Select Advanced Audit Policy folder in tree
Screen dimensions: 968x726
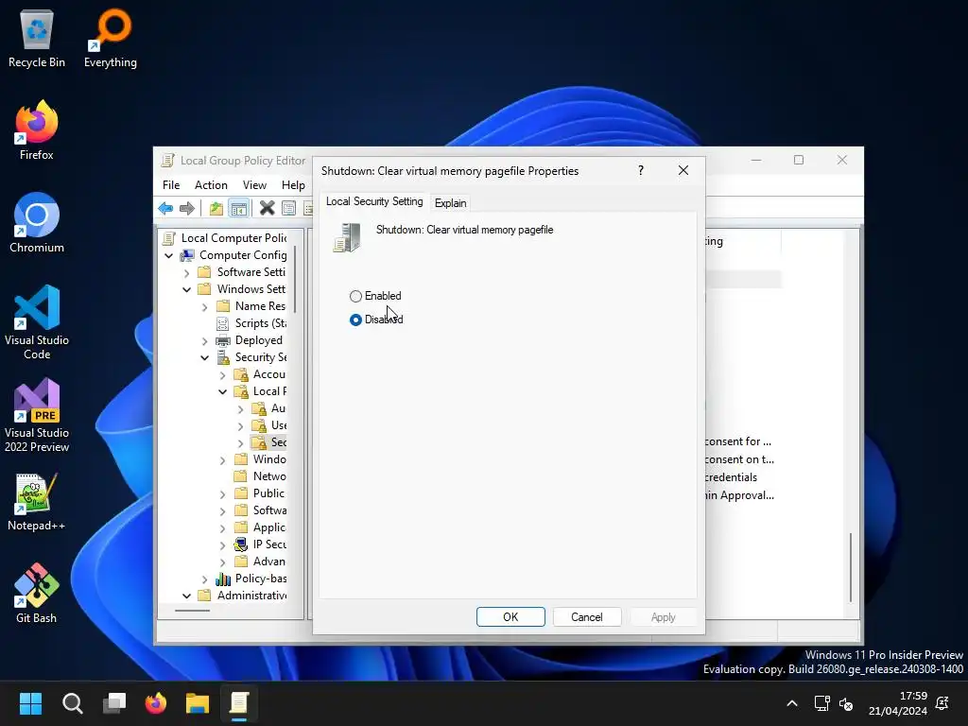(x=260, y=562)
